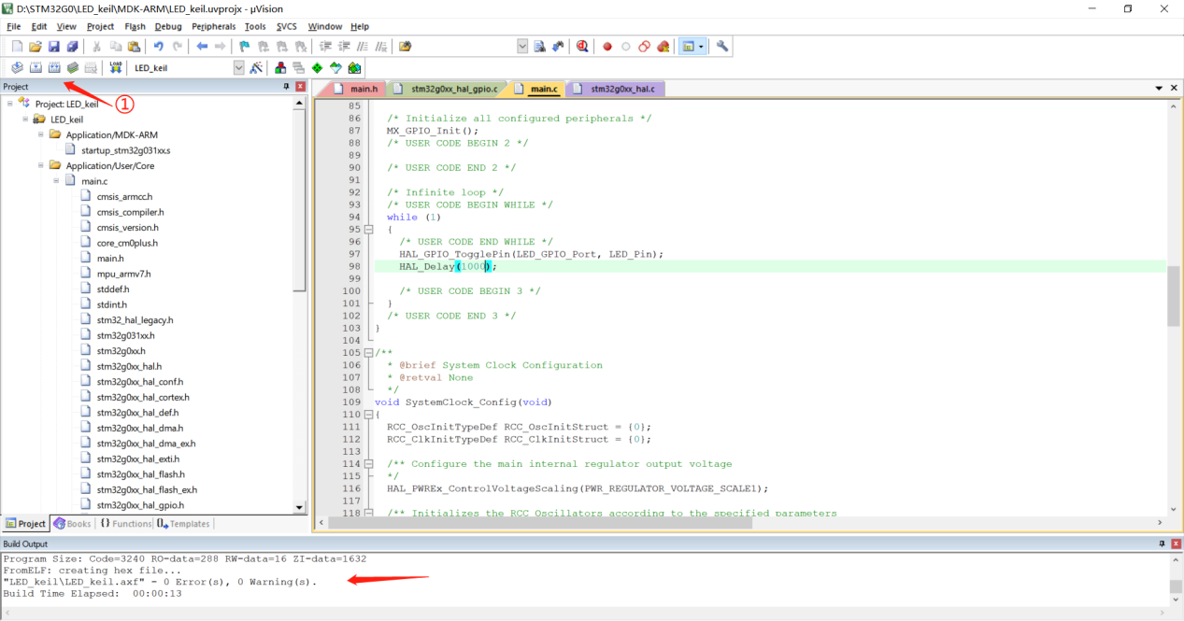Click the Project tree vertical scrollbar
The image size is (1184, 621).
coord(299,201)
